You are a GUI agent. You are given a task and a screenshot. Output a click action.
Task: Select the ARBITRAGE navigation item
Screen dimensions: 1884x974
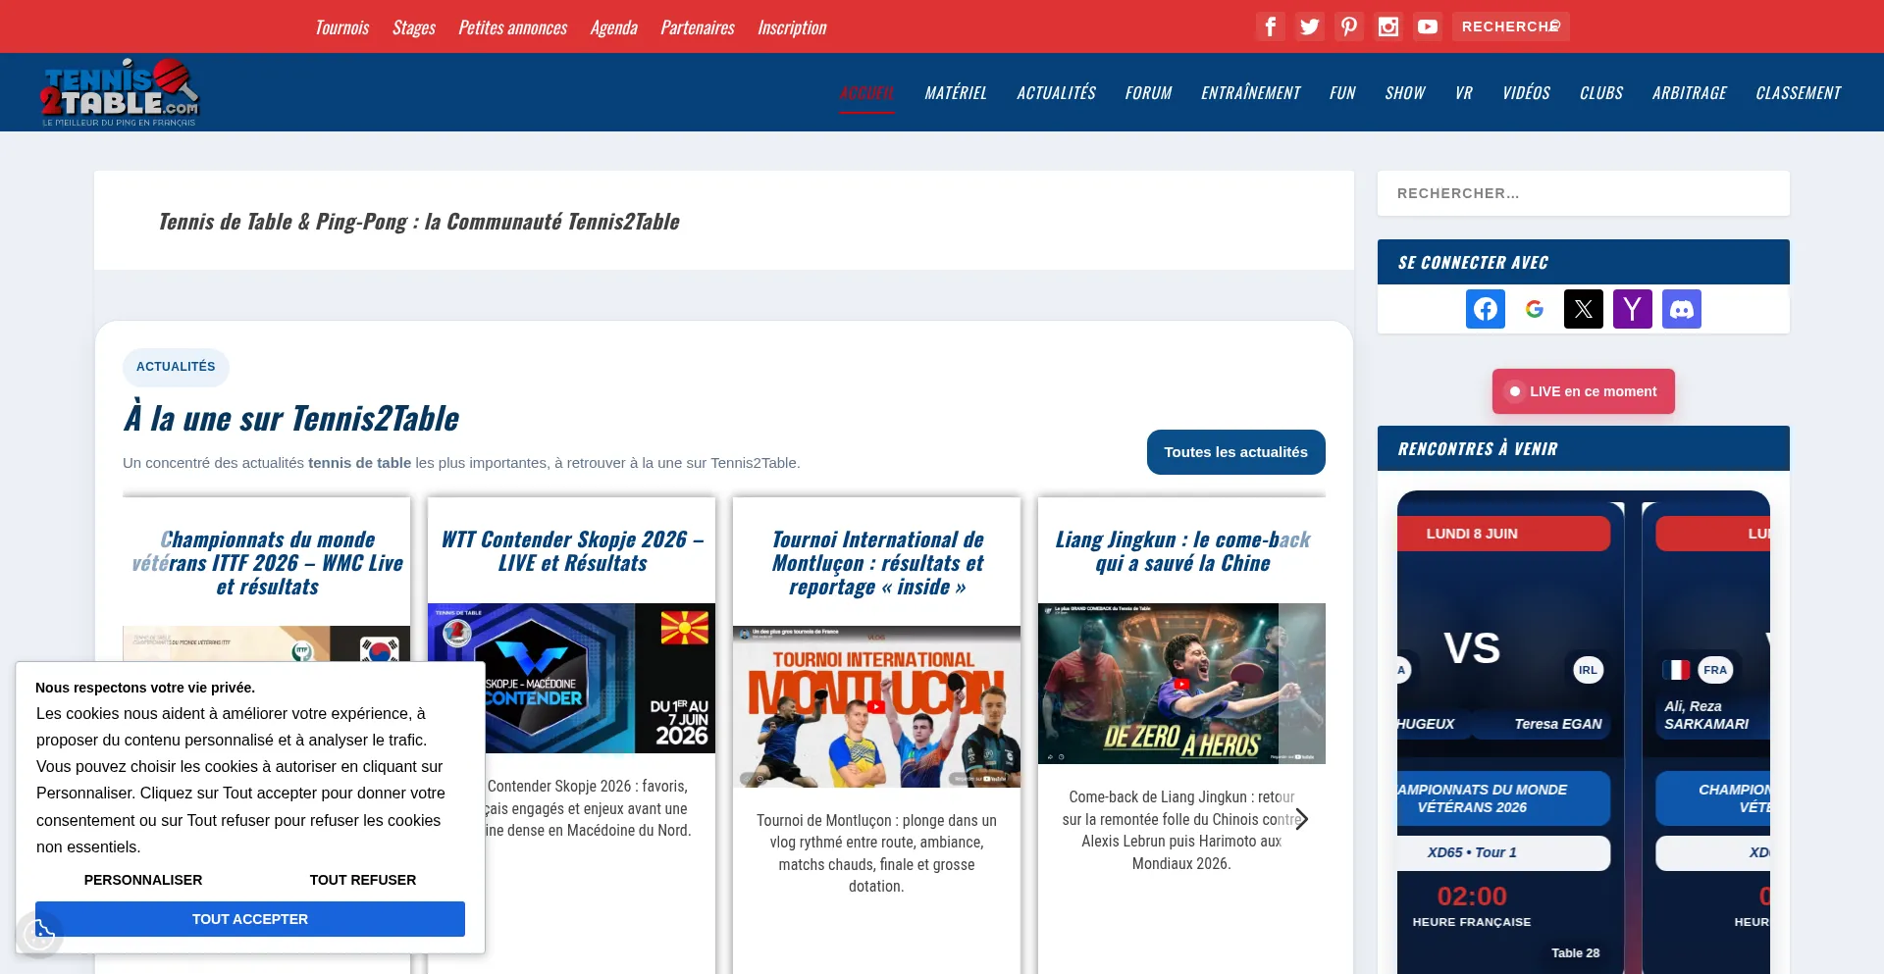tap(1690, 93)
